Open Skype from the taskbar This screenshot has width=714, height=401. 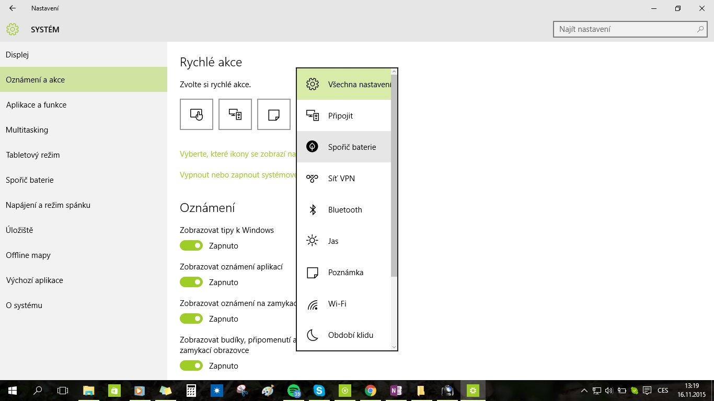319,390
